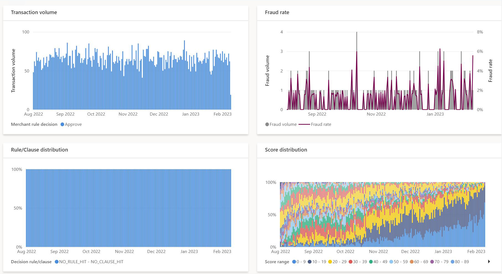Click the 60 - 69 score range label
502x274 pixels.
tap(421, 262)
